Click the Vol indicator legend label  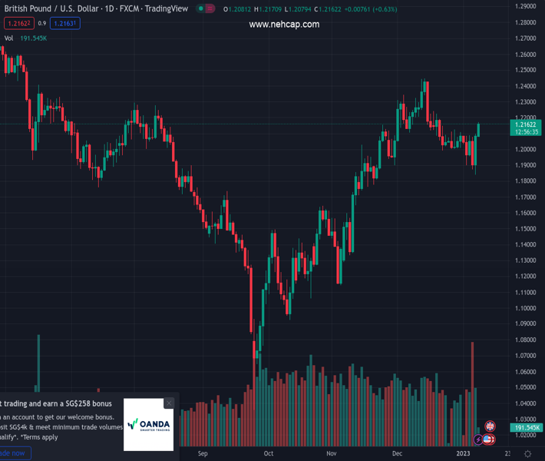point(8,38)
